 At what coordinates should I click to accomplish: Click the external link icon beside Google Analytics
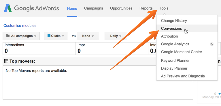coord(211,44)
